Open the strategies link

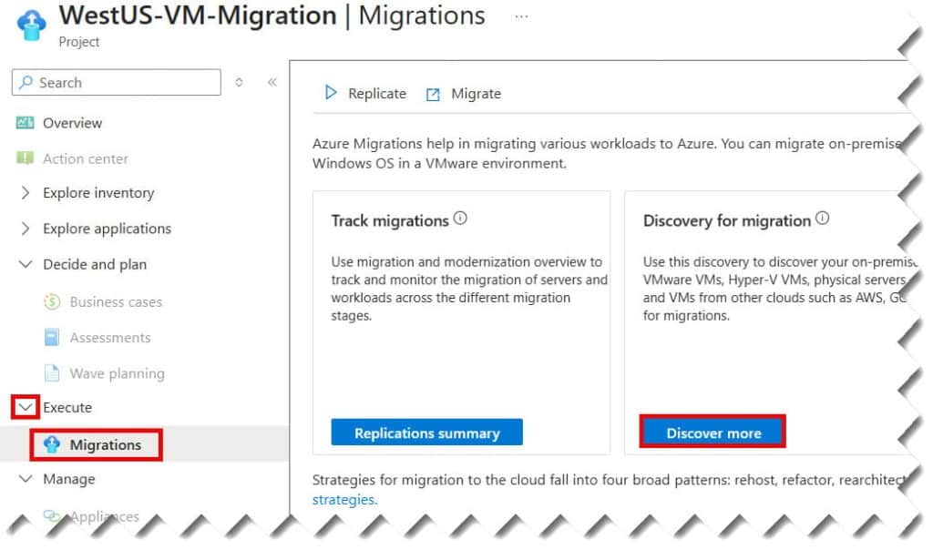343,500
